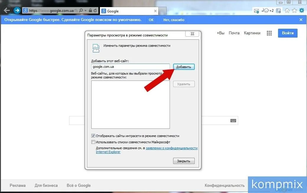
Task: Open the Картинки link
Action: click(x=252, y=33)
